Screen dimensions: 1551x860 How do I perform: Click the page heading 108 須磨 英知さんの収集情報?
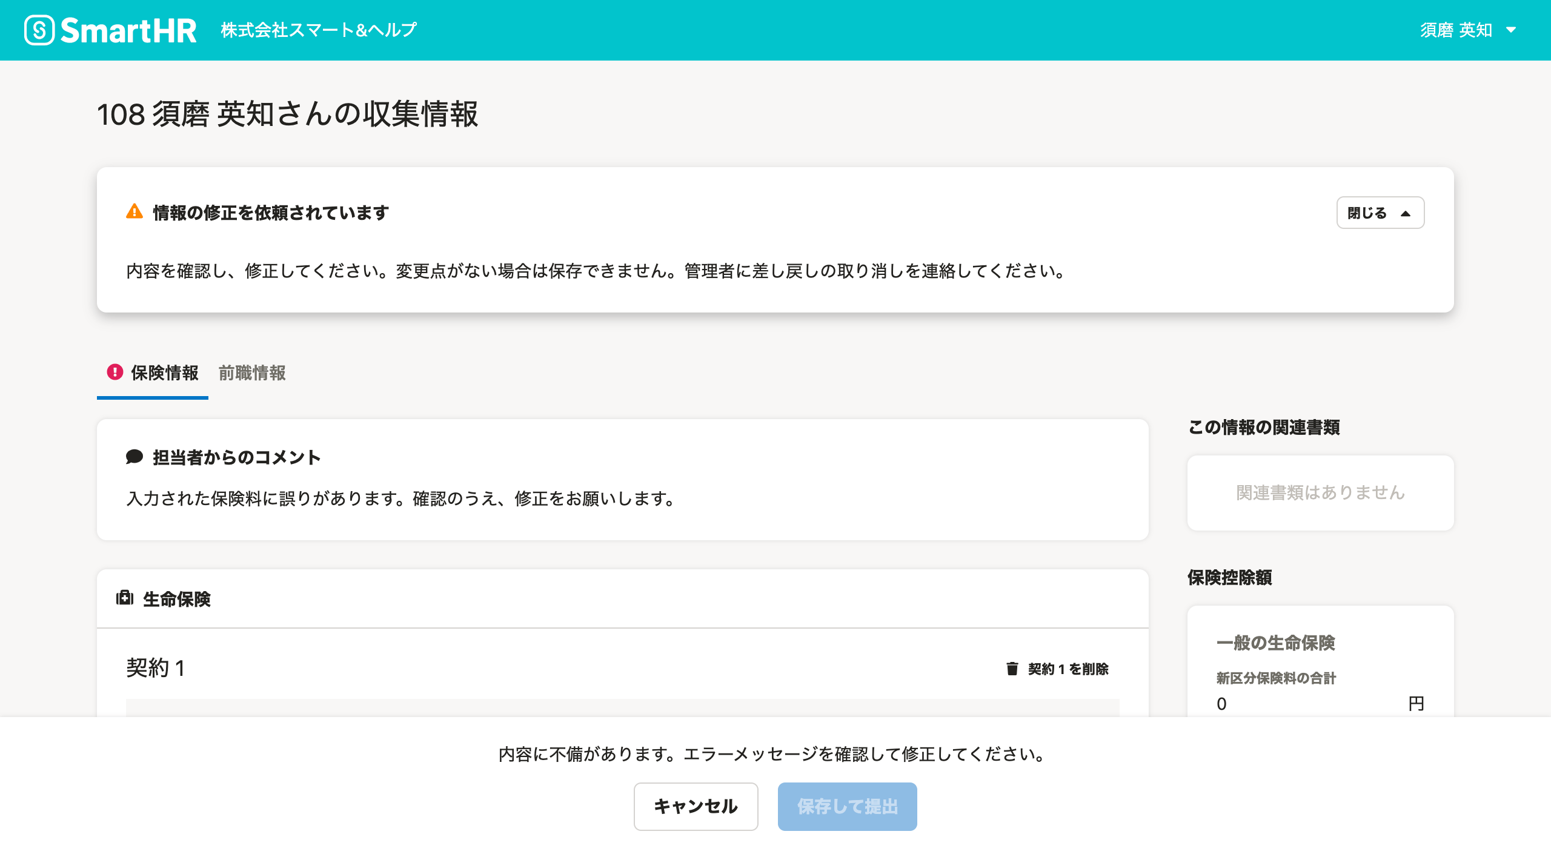pos(288,114)
